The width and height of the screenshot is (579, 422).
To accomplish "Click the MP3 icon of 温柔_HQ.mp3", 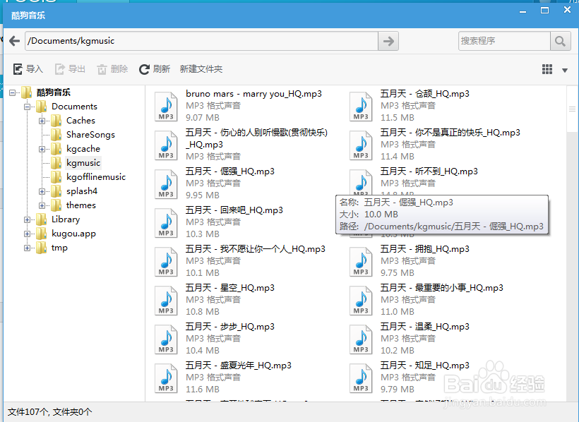I will coord(361,339).
